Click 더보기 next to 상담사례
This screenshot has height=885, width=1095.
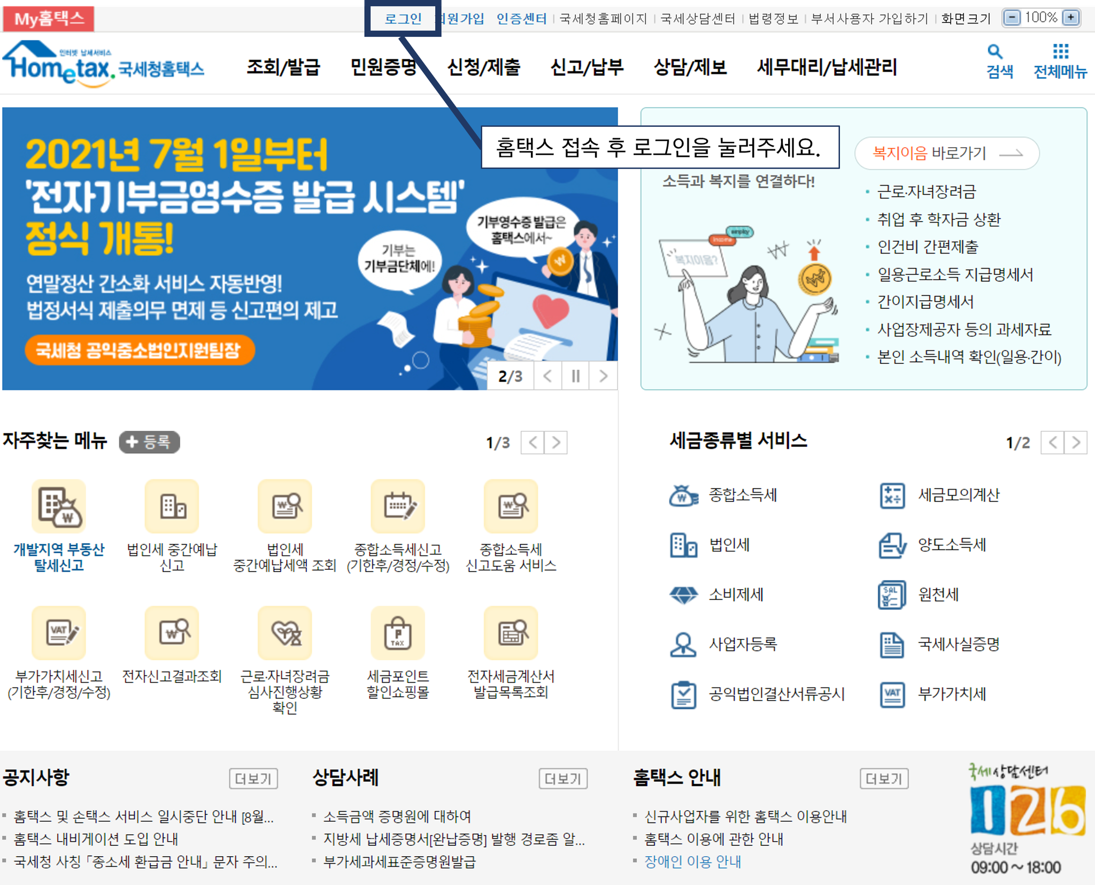563,779
